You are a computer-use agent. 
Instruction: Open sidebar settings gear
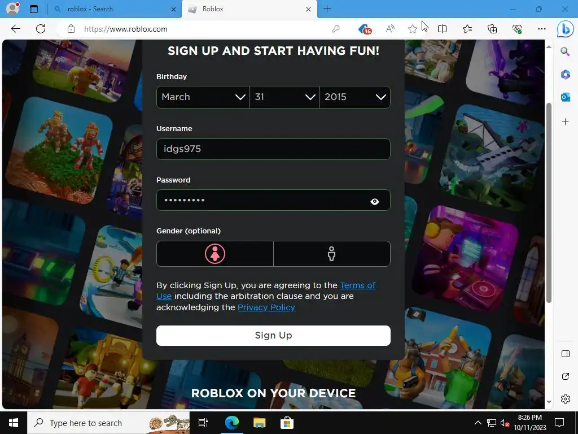(x=565, y=399)
